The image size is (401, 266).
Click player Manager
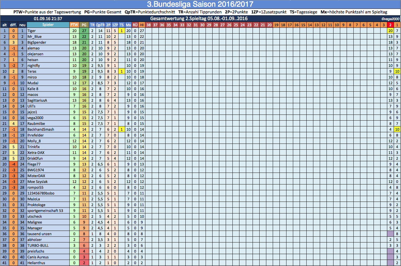pyautogui.click(x=35, y=228)
